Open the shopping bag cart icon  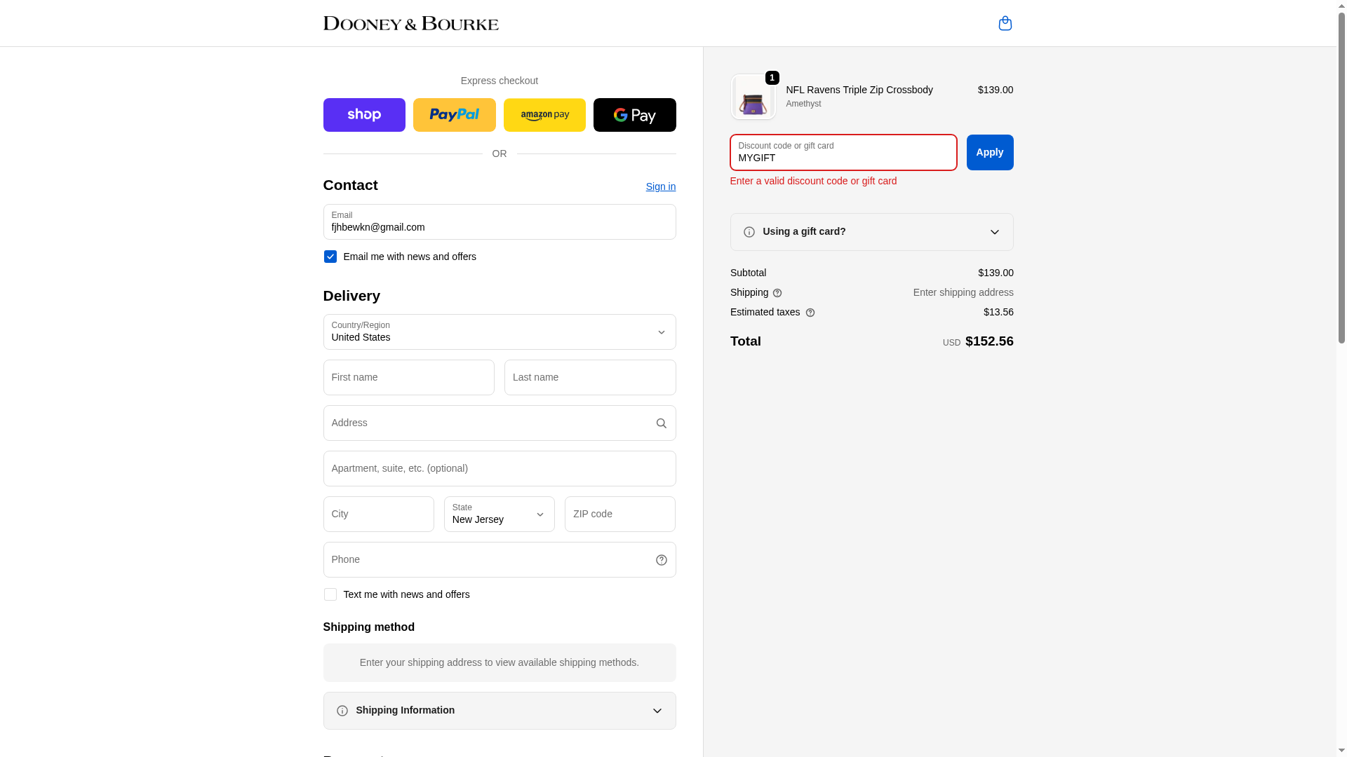(1005, 23)
